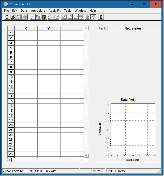The image size is (164, 176).
Task: Click the Regression column header
Action: click(x=133, y=28)
